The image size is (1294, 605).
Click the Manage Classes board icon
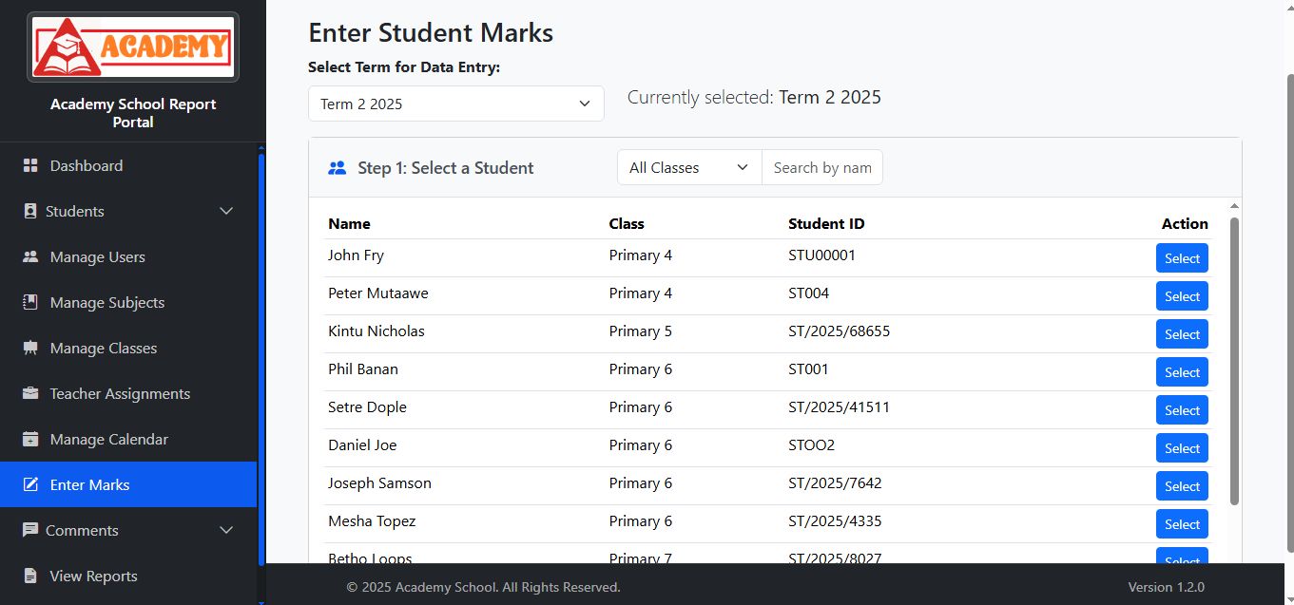(30, 348)
